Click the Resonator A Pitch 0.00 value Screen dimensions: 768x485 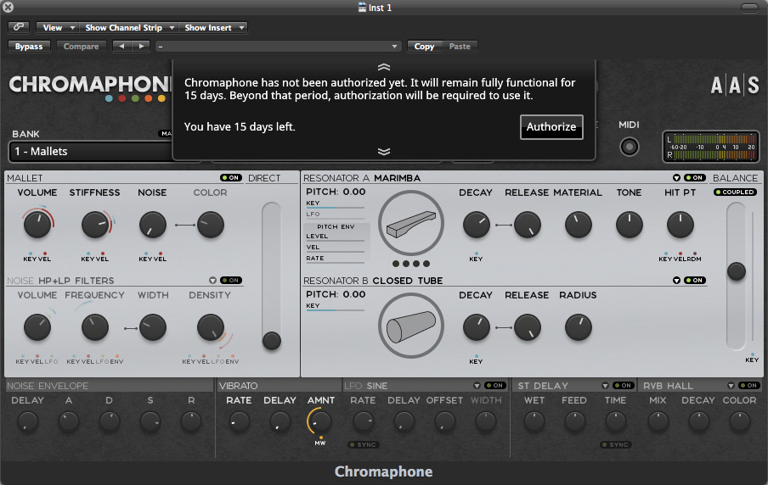click(354, 192)
